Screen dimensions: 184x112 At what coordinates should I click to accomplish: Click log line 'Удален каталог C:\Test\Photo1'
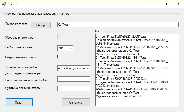(x=117, y=54)
